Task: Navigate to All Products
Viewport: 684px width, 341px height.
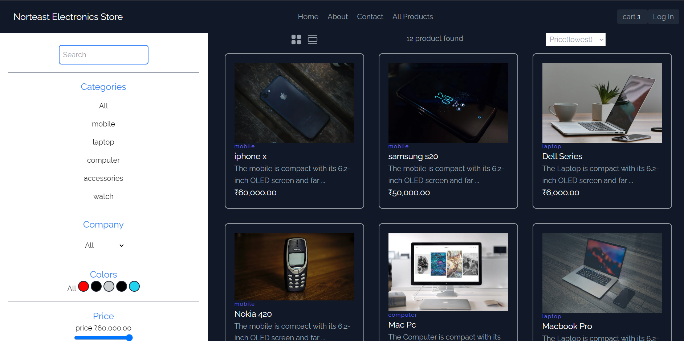Action: [412, 17]
